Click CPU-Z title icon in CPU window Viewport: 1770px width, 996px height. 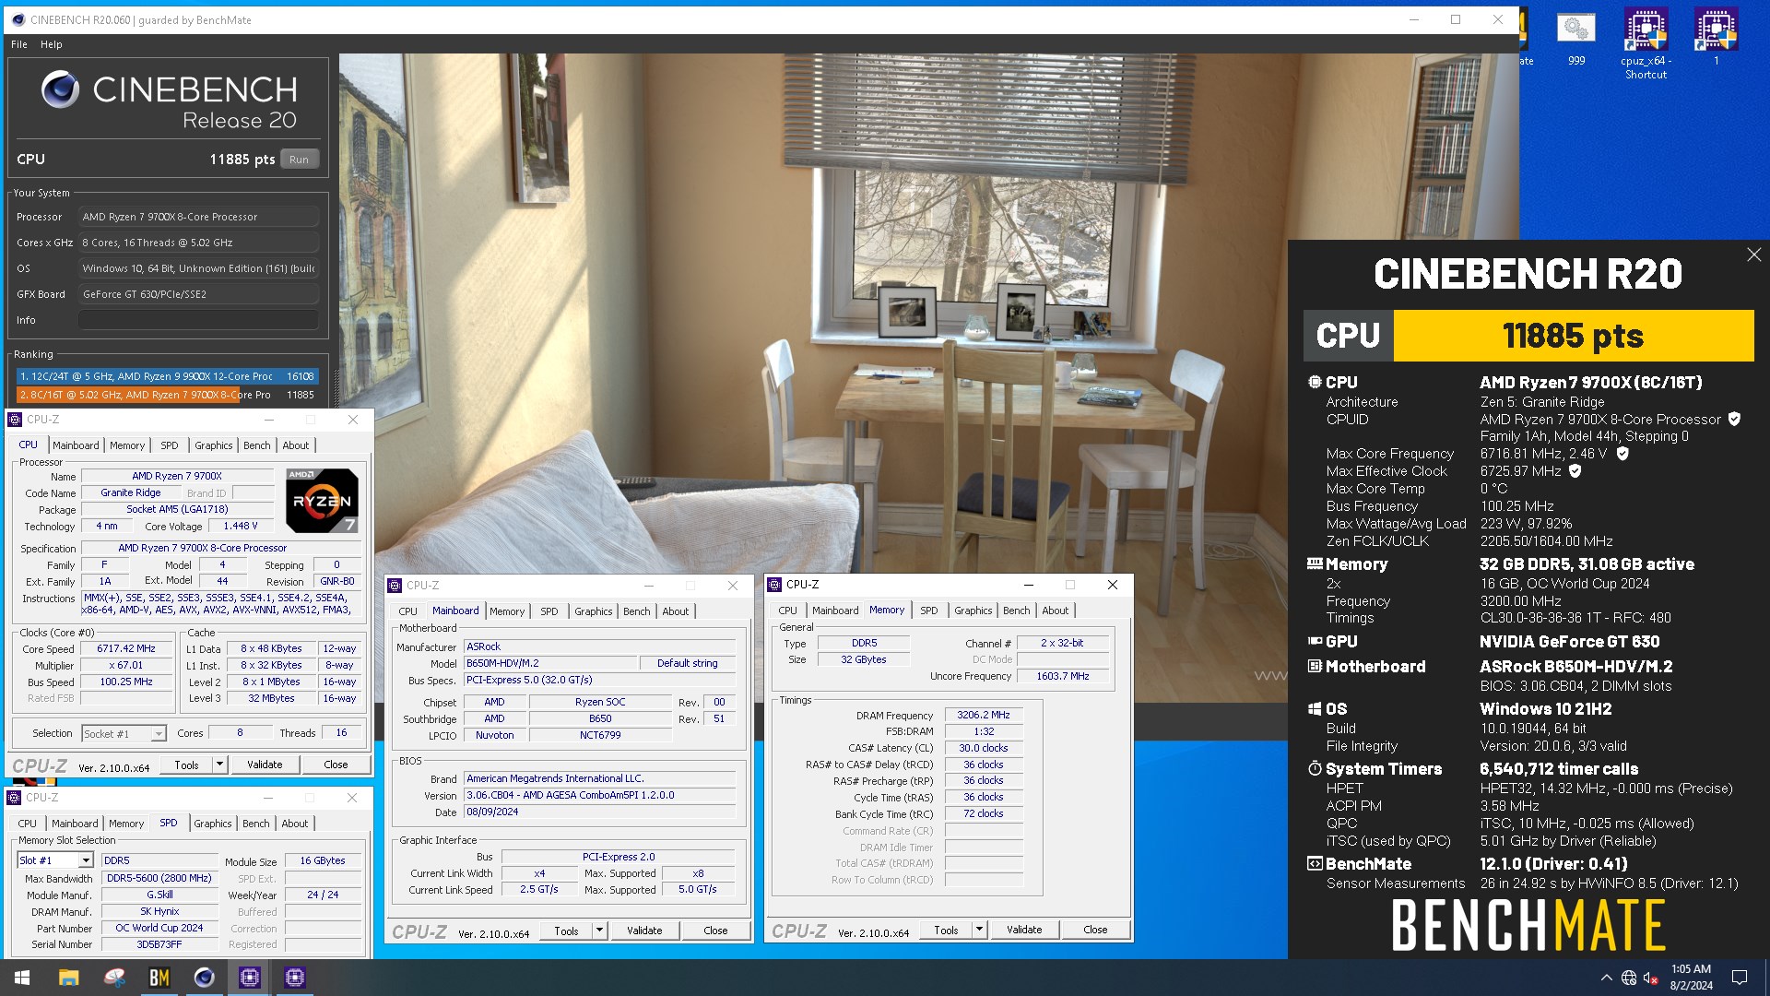tap(15, 420)
